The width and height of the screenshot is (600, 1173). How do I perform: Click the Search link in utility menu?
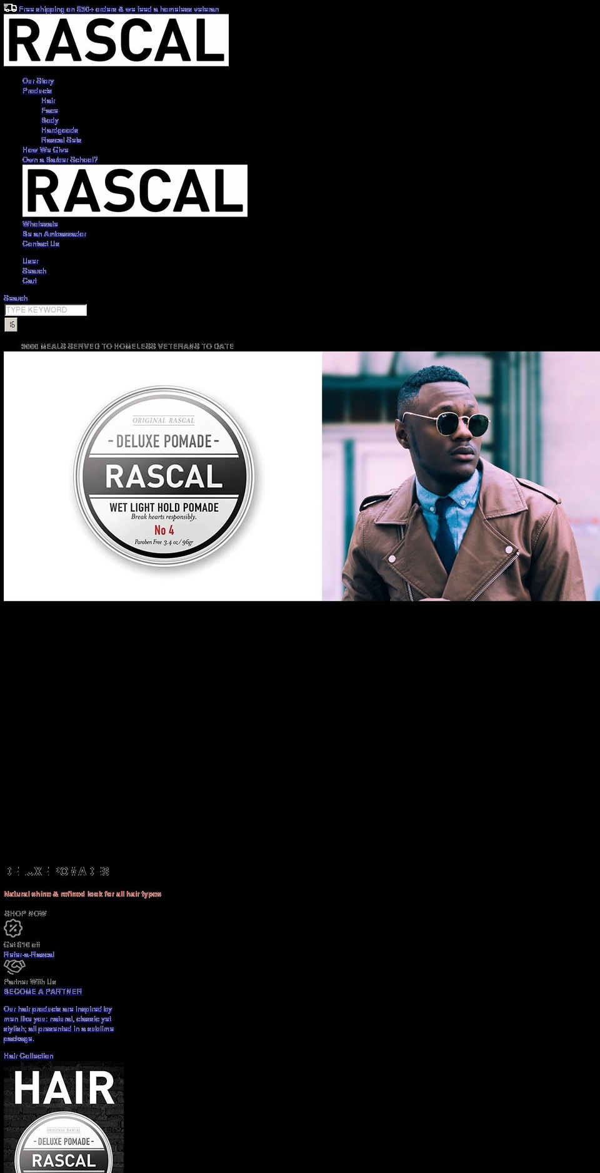pyautogui.click(x=34, y=271)
